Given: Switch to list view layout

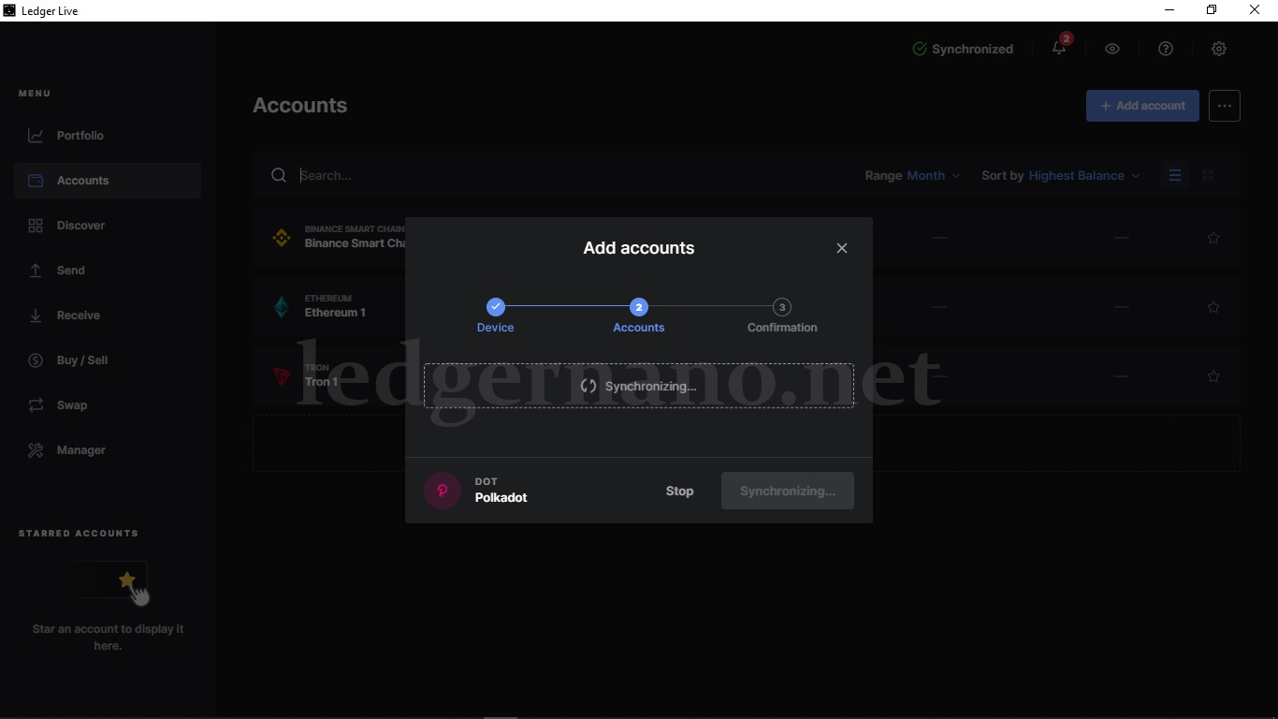Looking at the screenshot, I should click(x=1175, y=175).
